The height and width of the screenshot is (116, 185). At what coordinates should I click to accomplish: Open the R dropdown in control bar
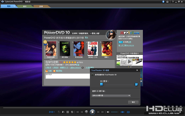pos(63,112)
